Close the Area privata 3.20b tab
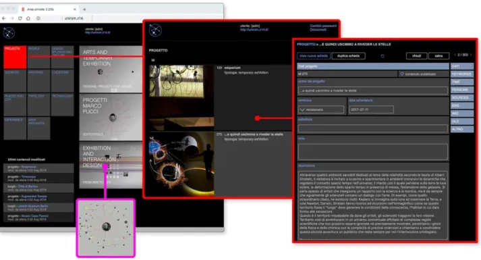The image size is (481, 260). 75,9
